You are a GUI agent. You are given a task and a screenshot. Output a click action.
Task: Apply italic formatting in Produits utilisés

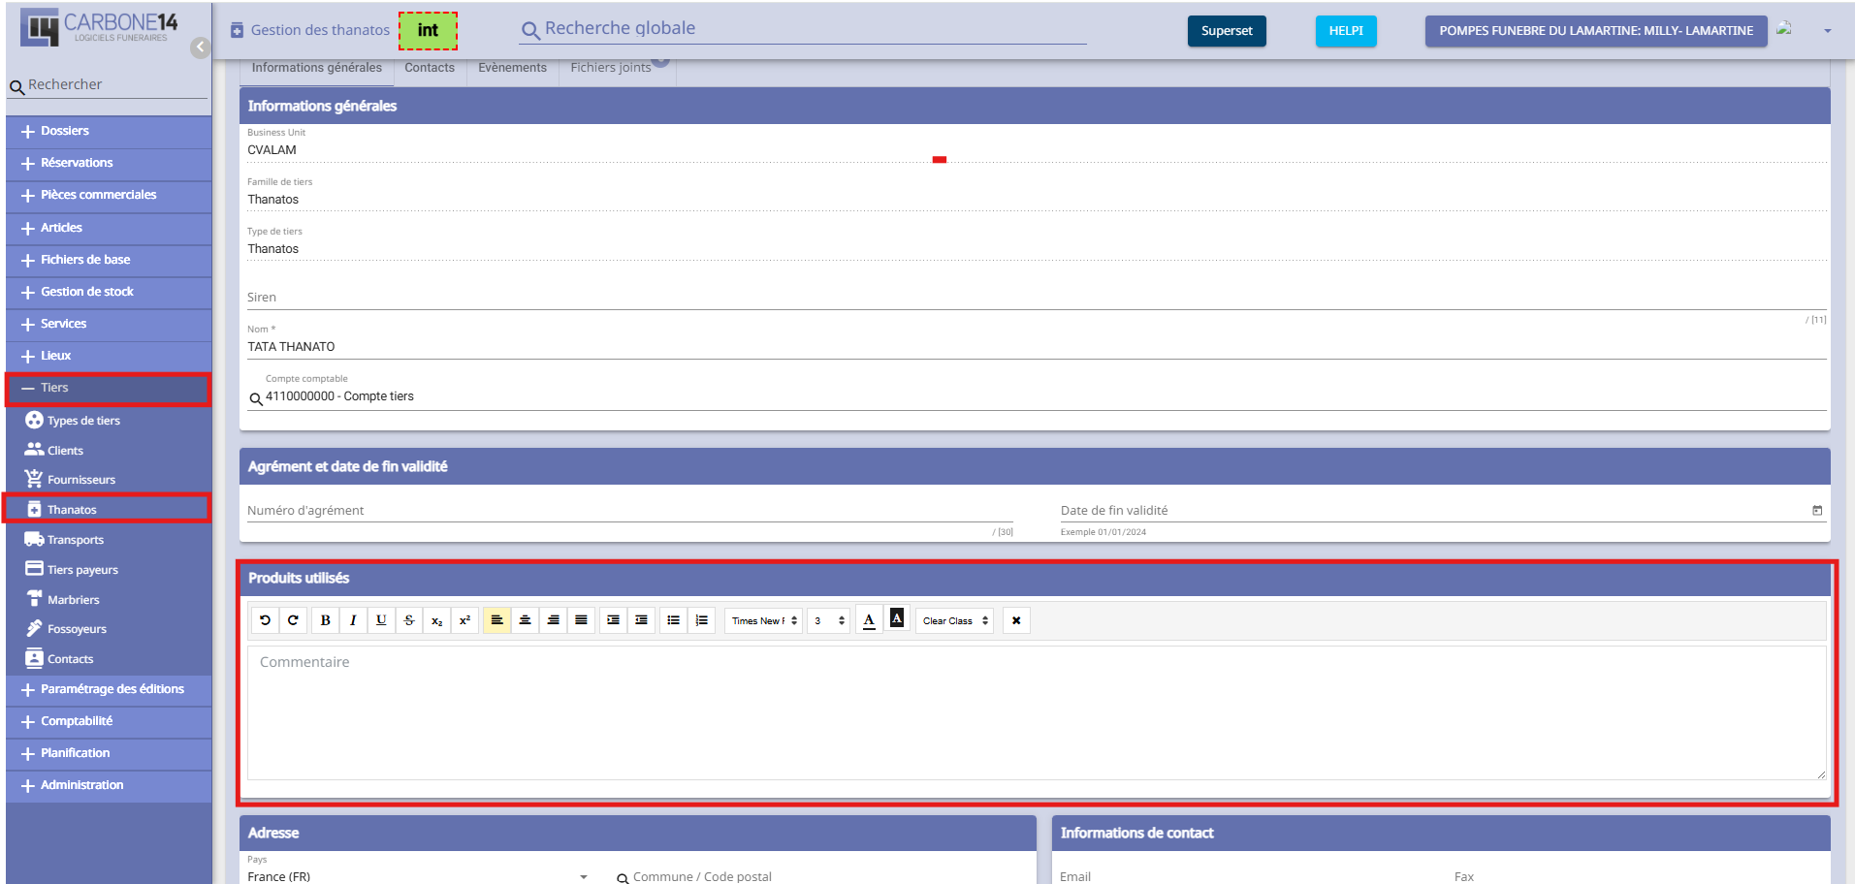pyautogui.click(x=353, y=620)
